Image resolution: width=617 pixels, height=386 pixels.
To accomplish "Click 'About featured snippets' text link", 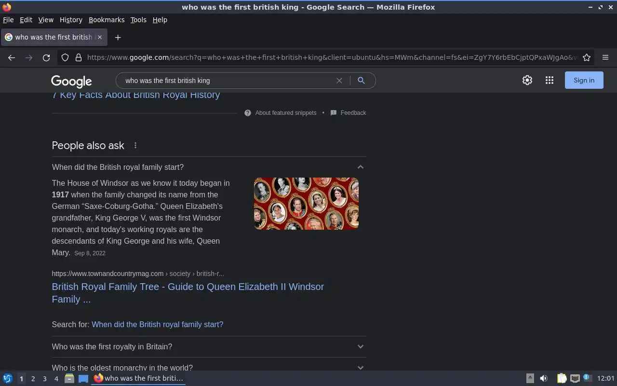I will coord(286,113).
